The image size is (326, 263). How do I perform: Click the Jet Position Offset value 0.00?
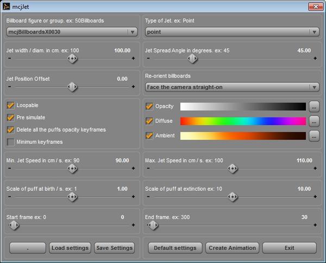[122, 79]
